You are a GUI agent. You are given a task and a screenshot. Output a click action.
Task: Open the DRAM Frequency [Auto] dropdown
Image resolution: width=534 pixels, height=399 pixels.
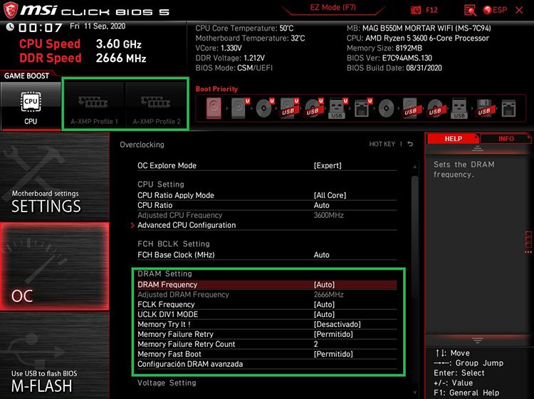coord(324,285)
